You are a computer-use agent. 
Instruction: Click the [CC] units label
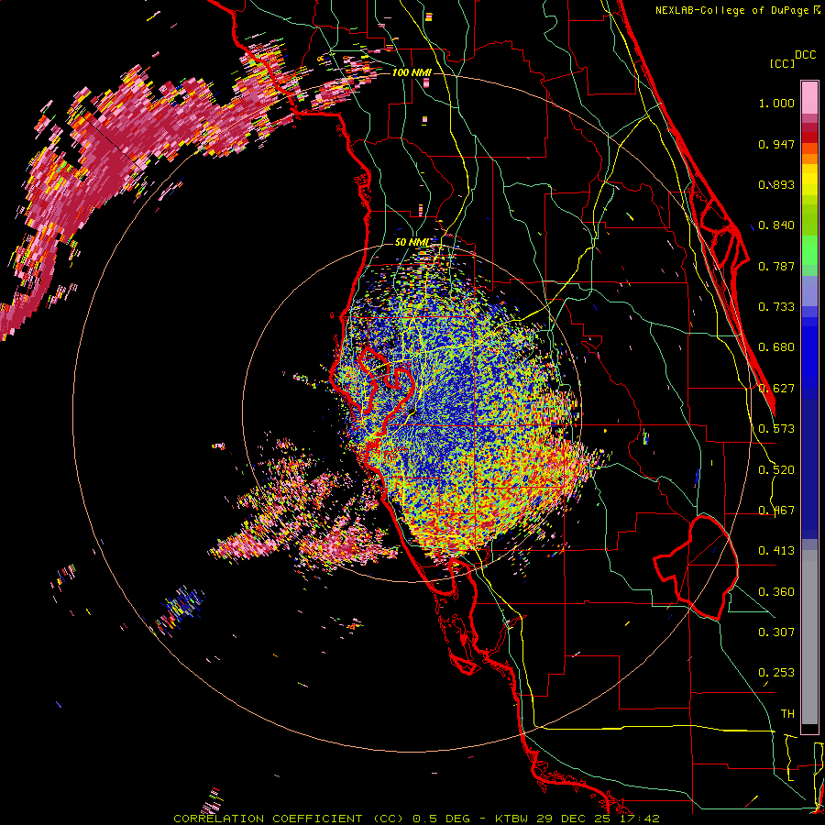click(782, 63)
